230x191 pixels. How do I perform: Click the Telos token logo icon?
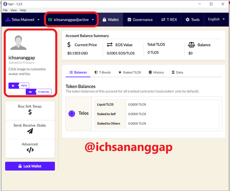pos(72,113)
